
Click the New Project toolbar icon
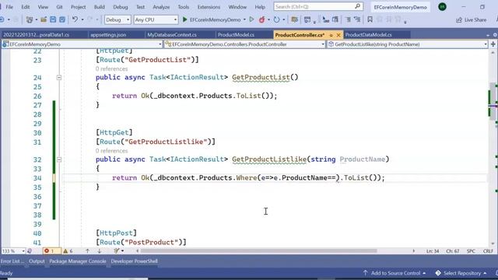click(30, 19)
